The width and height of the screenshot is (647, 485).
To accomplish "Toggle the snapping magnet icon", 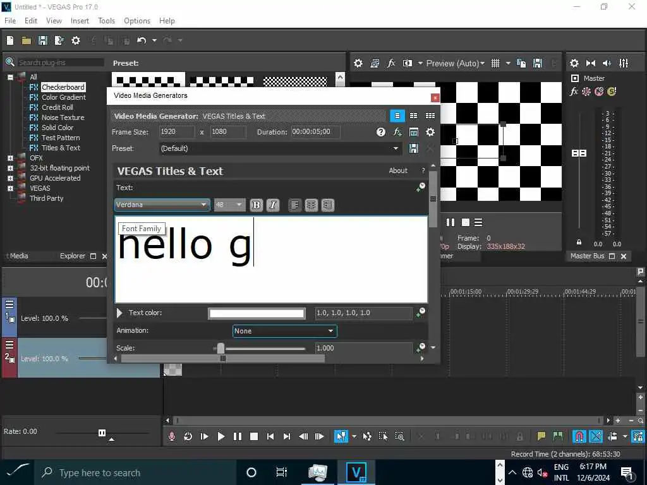I will point(579,436).
